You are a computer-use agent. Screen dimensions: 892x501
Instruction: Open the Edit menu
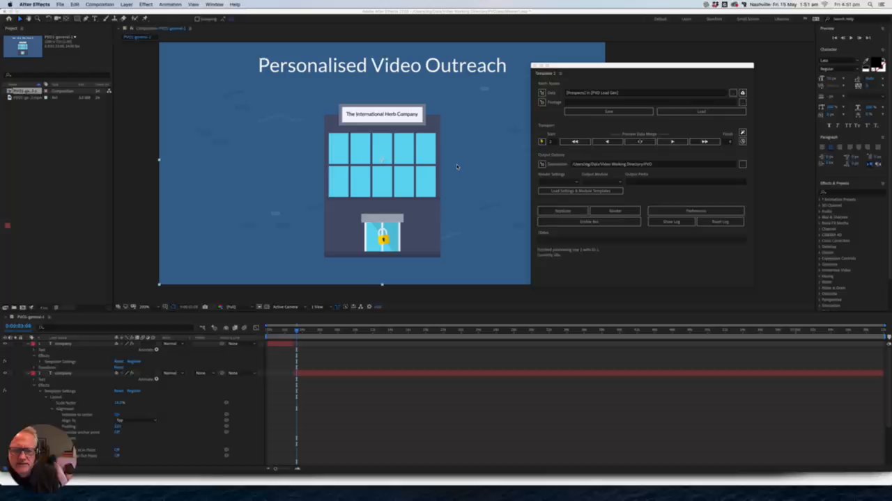coord(75,4)
